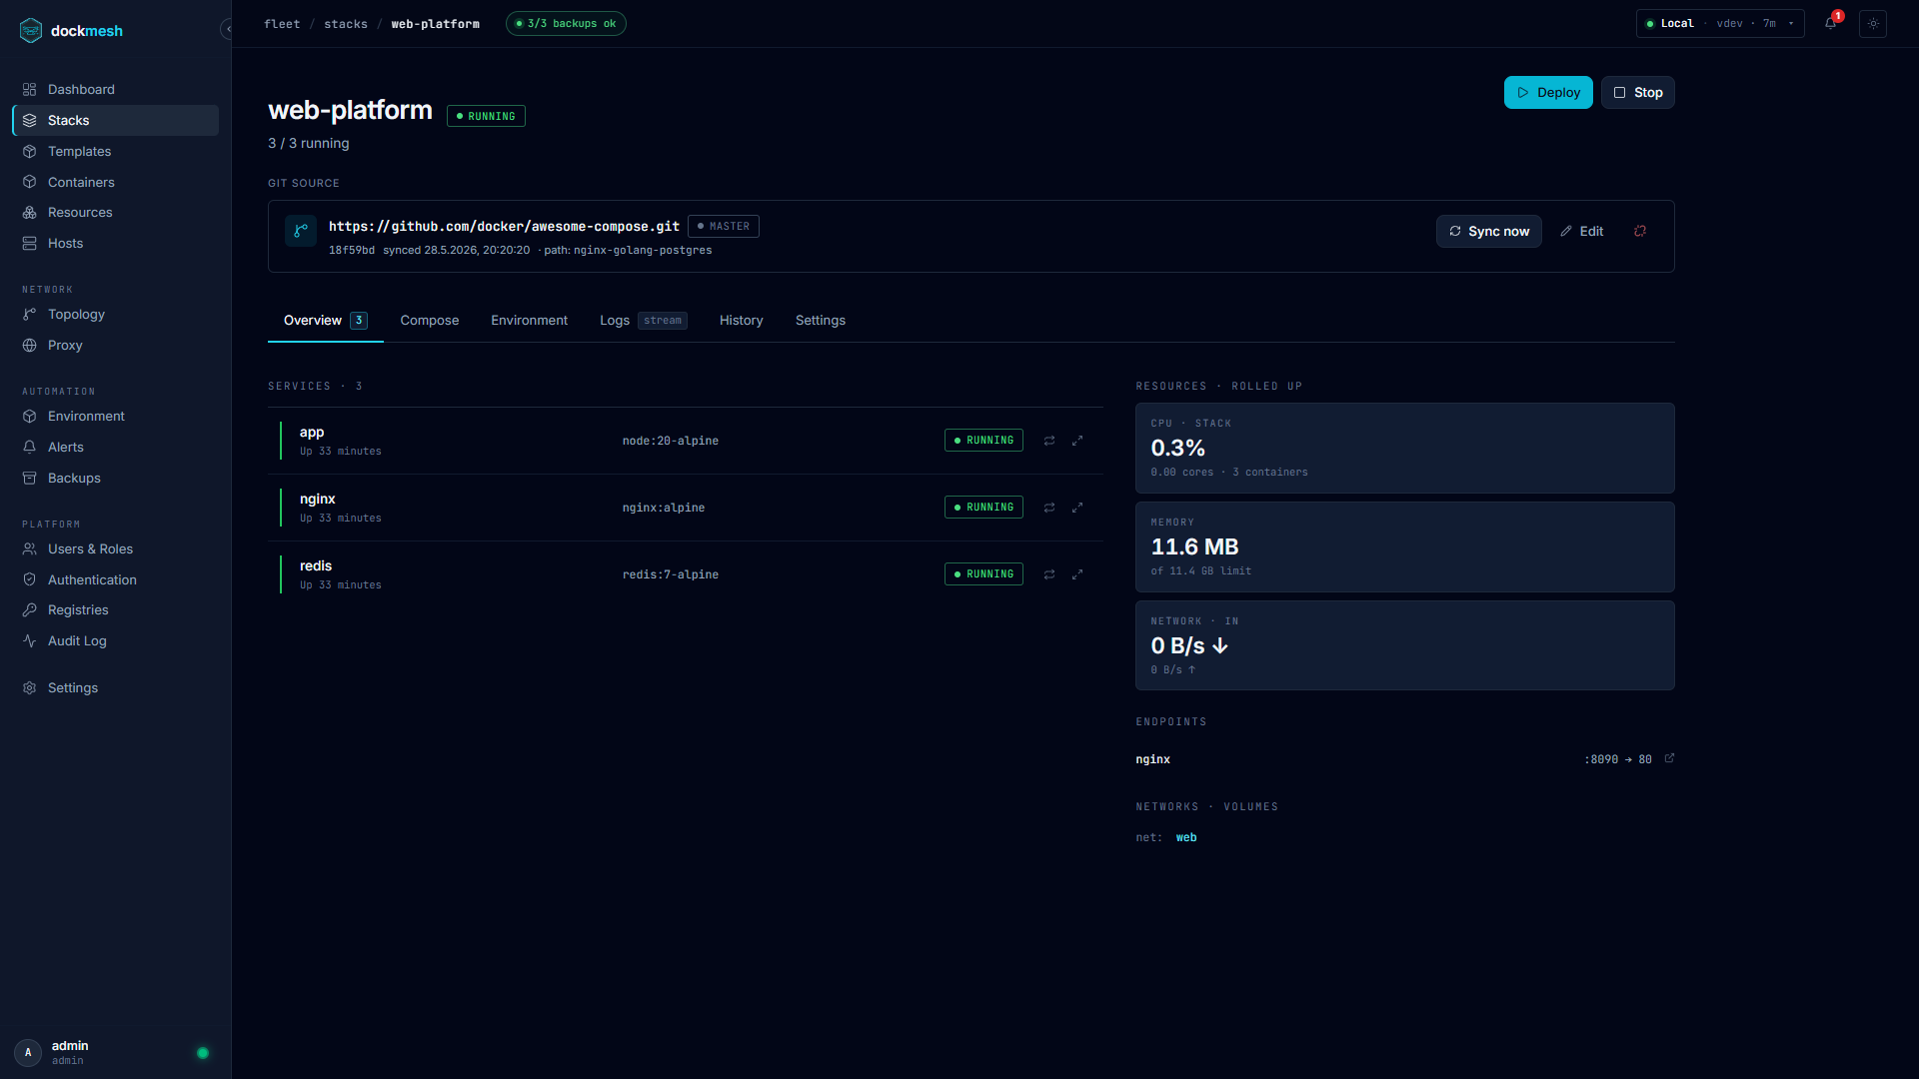Select the nginx service name
Image resolution: width=1919 pixels, height=1079 pixels.
318,500
